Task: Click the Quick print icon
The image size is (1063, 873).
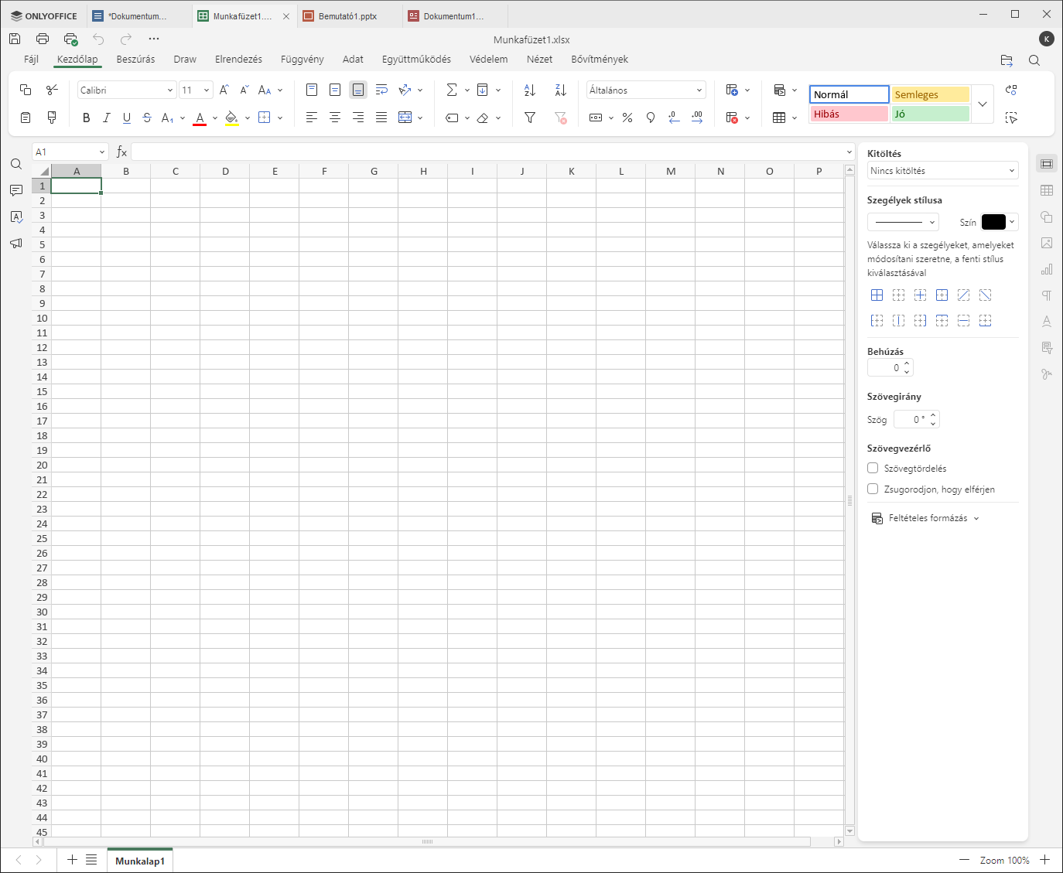Action: click(70, 39)
